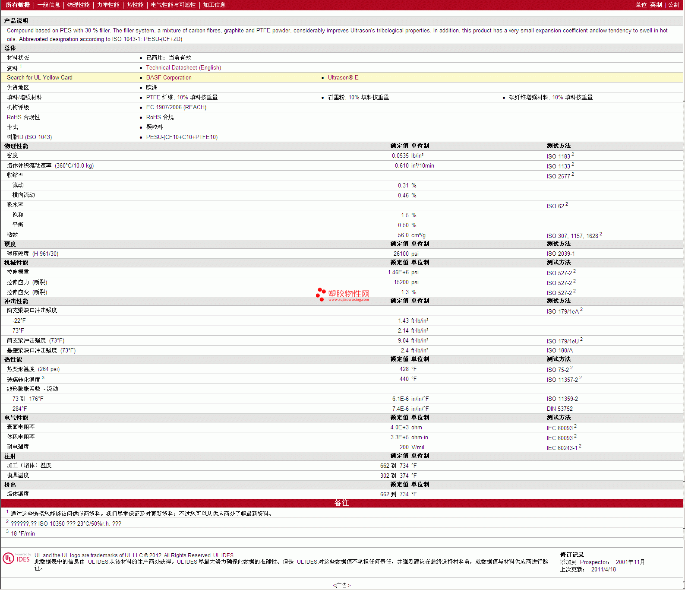Click ISO 180/A test method
This screenshot has width=685, height=590.
[x=560, y=351]
